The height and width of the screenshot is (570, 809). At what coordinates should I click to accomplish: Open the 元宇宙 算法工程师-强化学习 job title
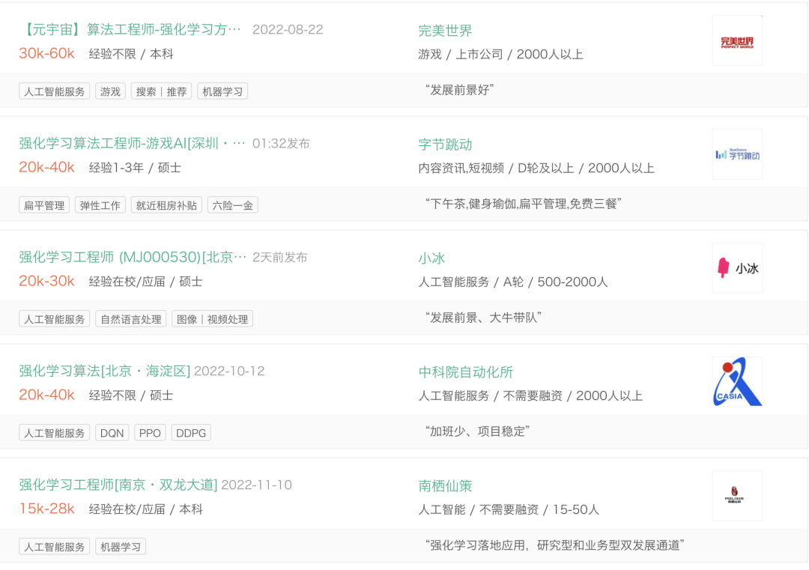[x=130, y=29]
